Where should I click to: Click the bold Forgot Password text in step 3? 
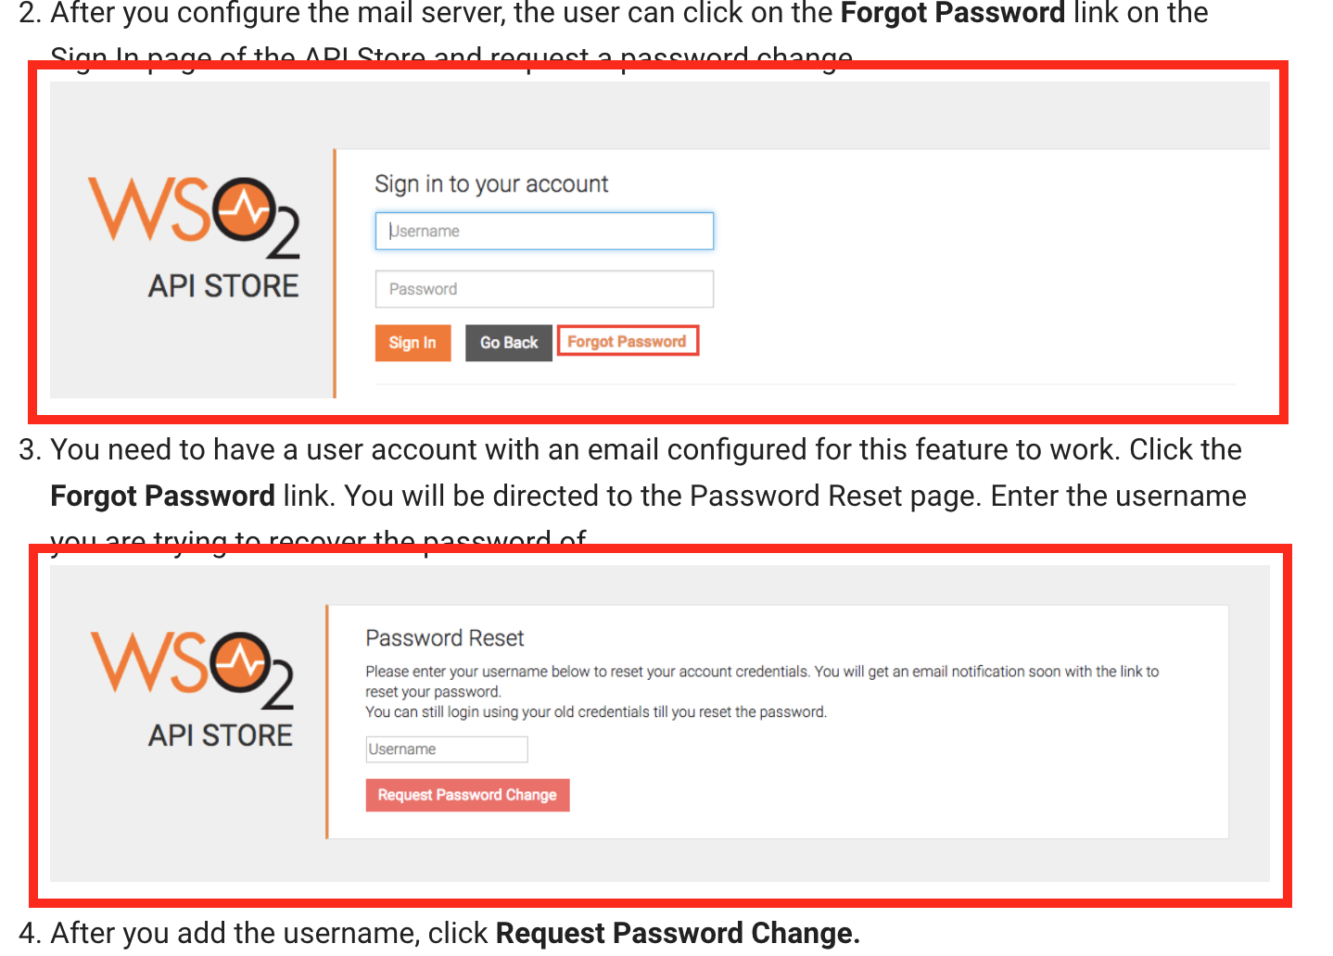click(162, 496)
